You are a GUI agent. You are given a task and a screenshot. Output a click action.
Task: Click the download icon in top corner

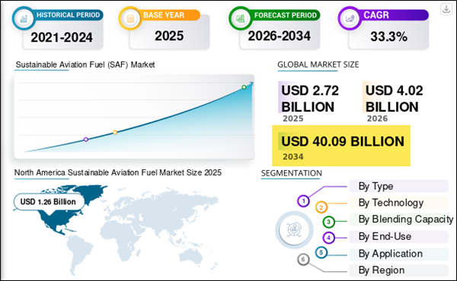coord(446,9)
